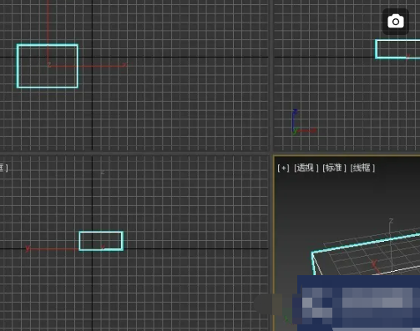Click the camera screenshot icon

396,22
